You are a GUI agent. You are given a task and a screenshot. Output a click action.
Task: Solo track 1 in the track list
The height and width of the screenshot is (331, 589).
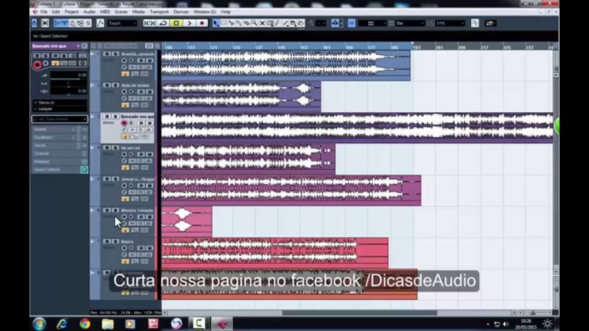pyautogui.click(x=115, y=54)
